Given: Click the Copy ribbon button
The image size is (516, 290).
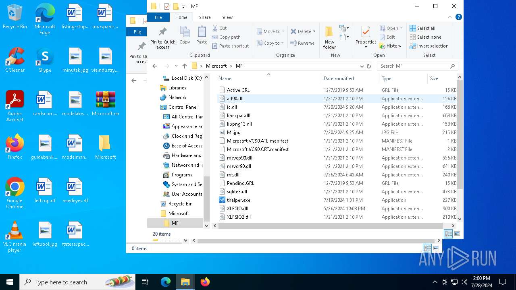Looking at the screenshot, I should [185, 35].
